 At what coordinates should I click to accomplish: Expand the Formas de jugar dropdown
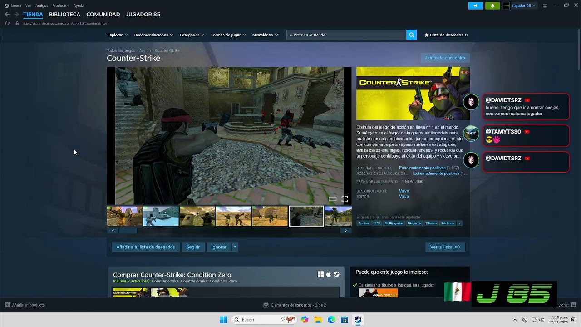click(x=228, y=35)
